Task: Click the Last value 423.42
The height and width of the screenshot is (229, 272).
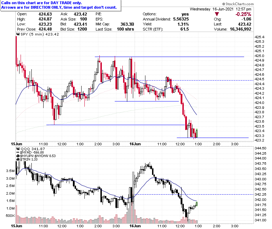Action: 244,24
